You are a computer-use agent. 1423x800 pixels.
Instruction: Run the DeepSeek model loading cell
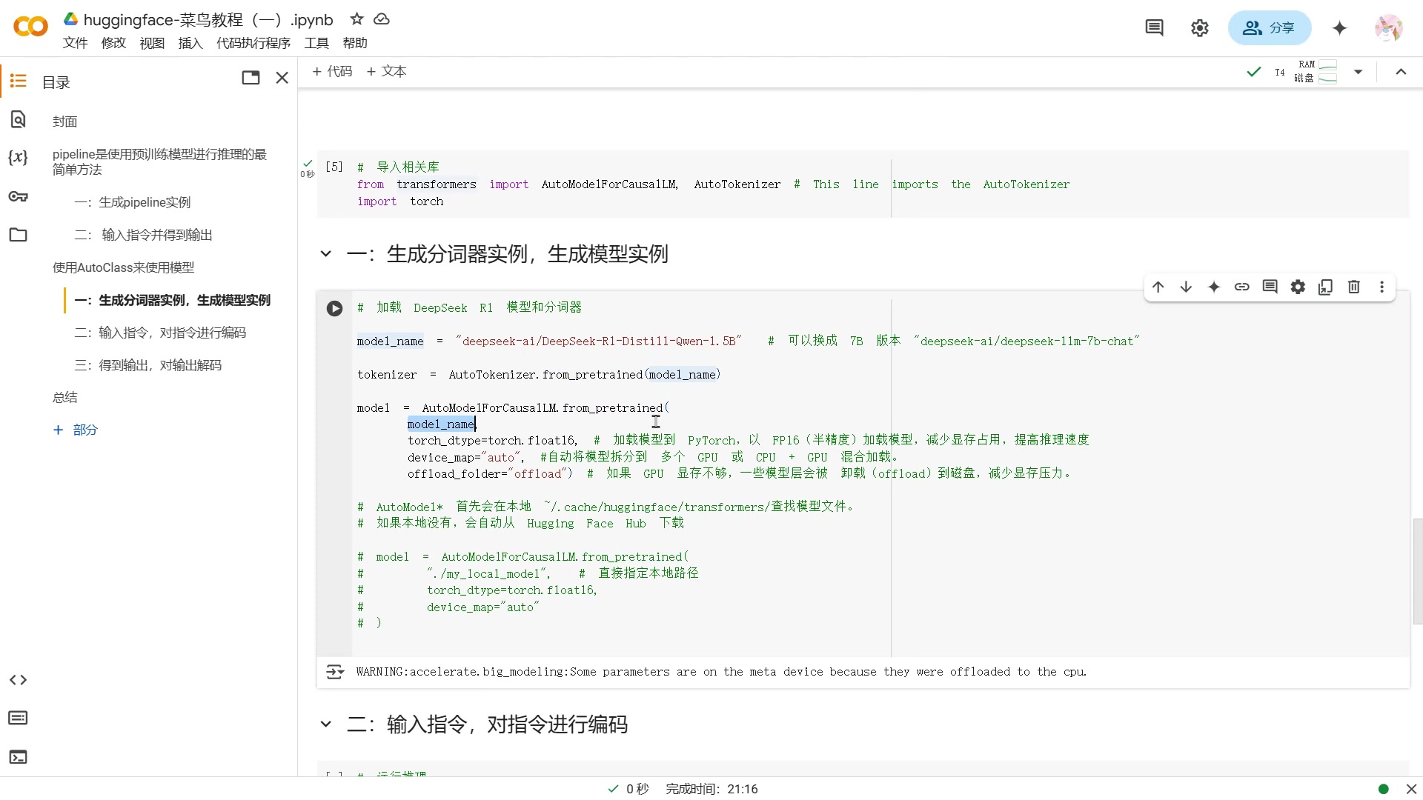335,308
